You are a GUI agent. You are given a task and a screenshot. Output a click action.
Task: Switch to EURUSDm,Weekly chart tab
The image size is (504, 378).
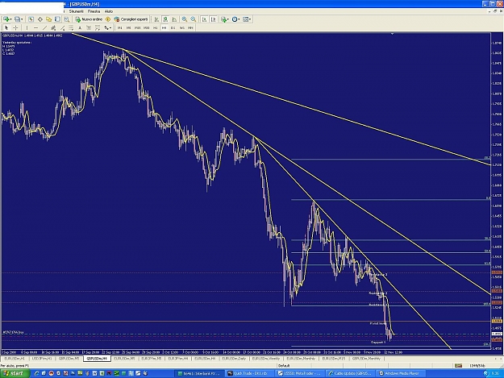click(266, 358)
